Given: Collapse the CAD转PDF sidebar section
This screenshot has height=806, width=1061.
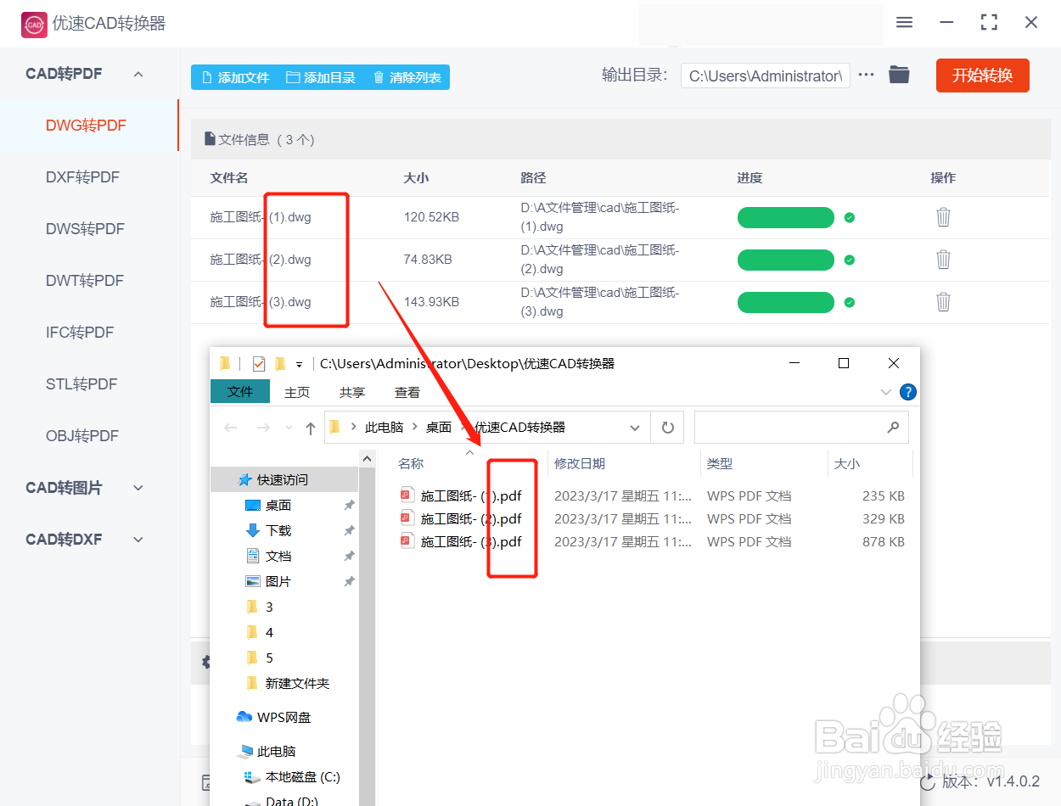Looking at the screenshot, I should pos(138,74).
